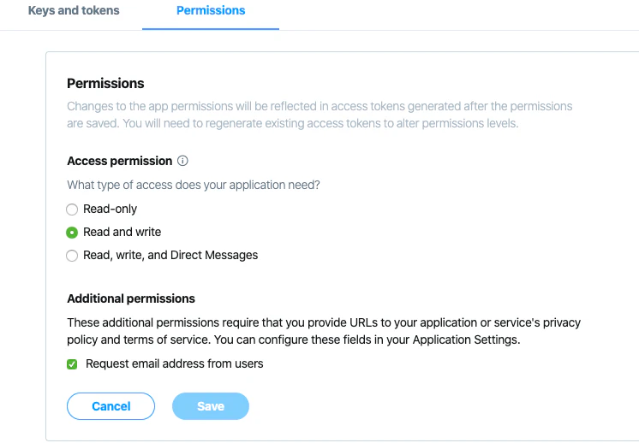
Task: Switch to the Keys and tokens tab
Action: pyautogui.click(x=74, y=10)
